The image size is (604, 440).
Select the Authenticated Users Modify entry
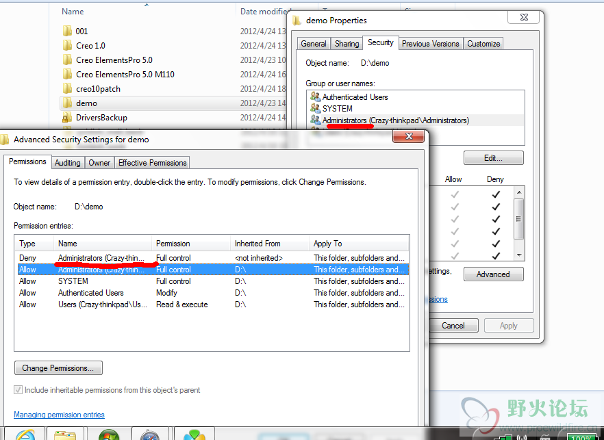[212, 293]
